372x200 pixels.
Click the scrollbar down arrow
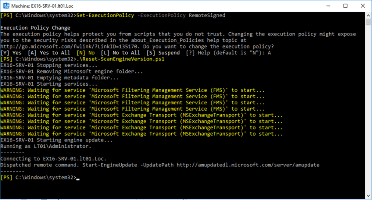click(x=368, y=195)
